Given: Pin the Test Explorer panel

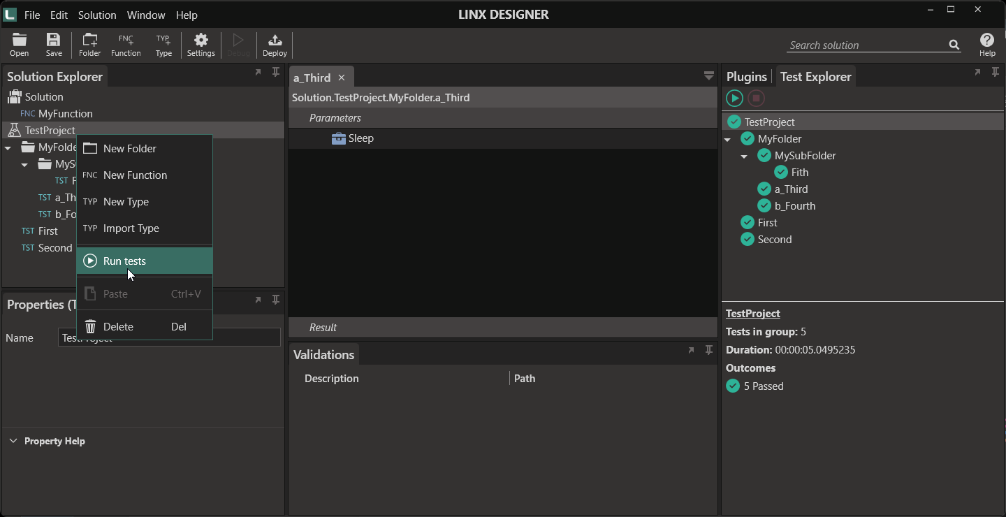Looking at the screenshot, I should [x=996, y=72].
